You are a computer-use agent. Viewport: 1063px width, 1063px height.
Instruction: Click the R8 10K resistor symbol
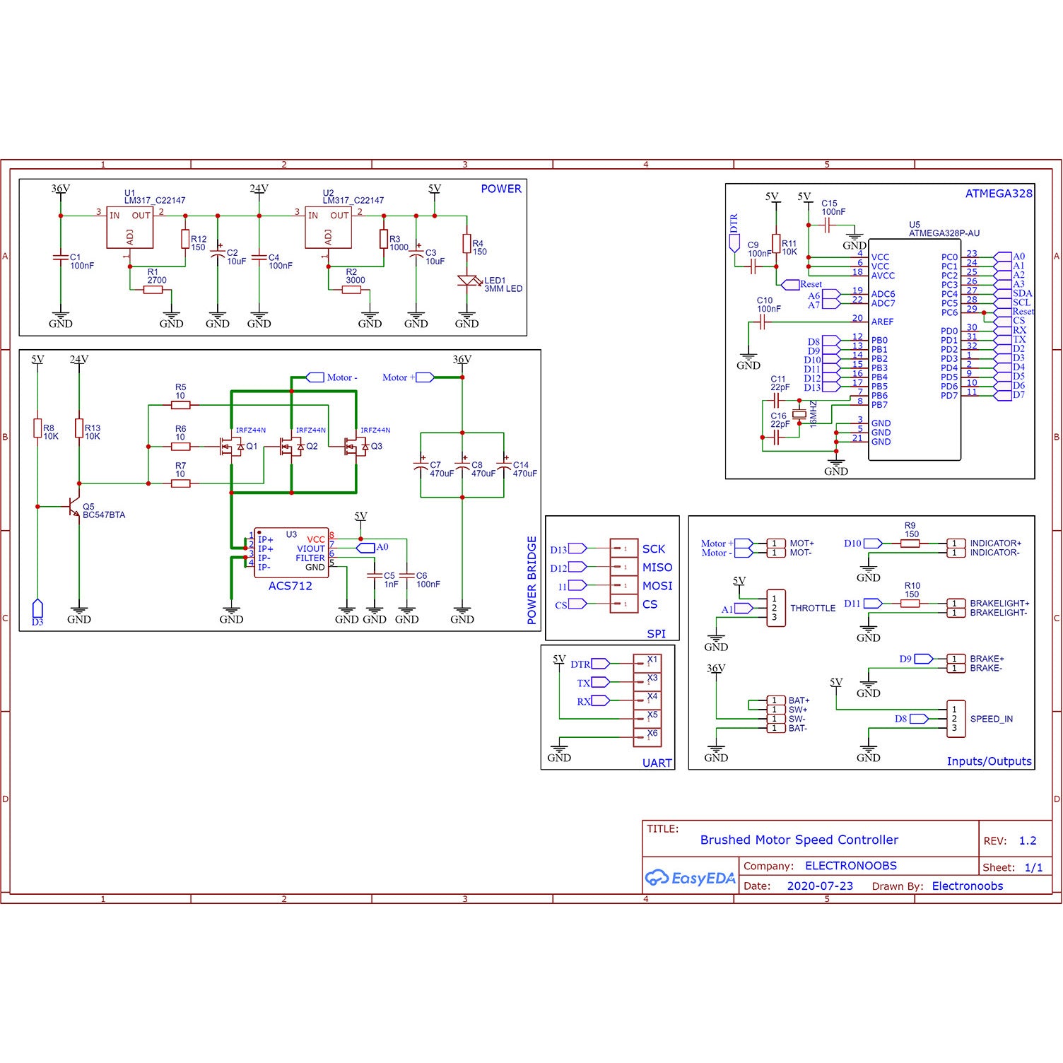(x=37, y=428)
